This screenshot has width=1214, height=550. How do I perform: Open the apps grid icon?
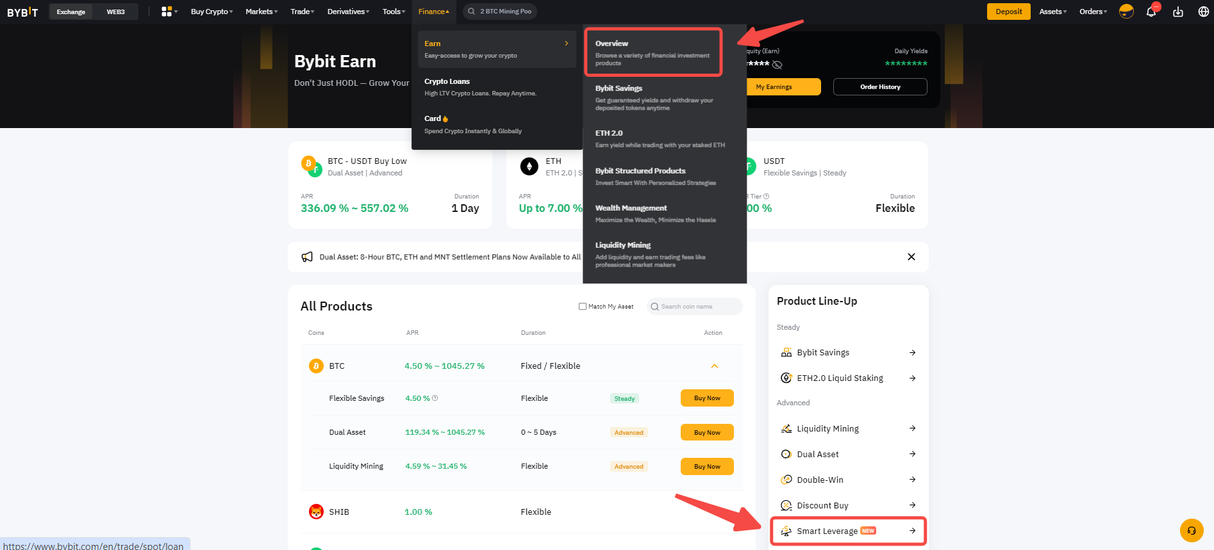tap(167, 12)
